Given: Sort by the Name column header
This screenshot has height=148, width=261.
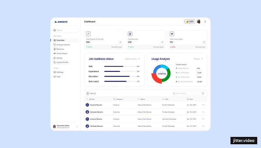Looking at the screenshot, I should [x=141, y=99].
